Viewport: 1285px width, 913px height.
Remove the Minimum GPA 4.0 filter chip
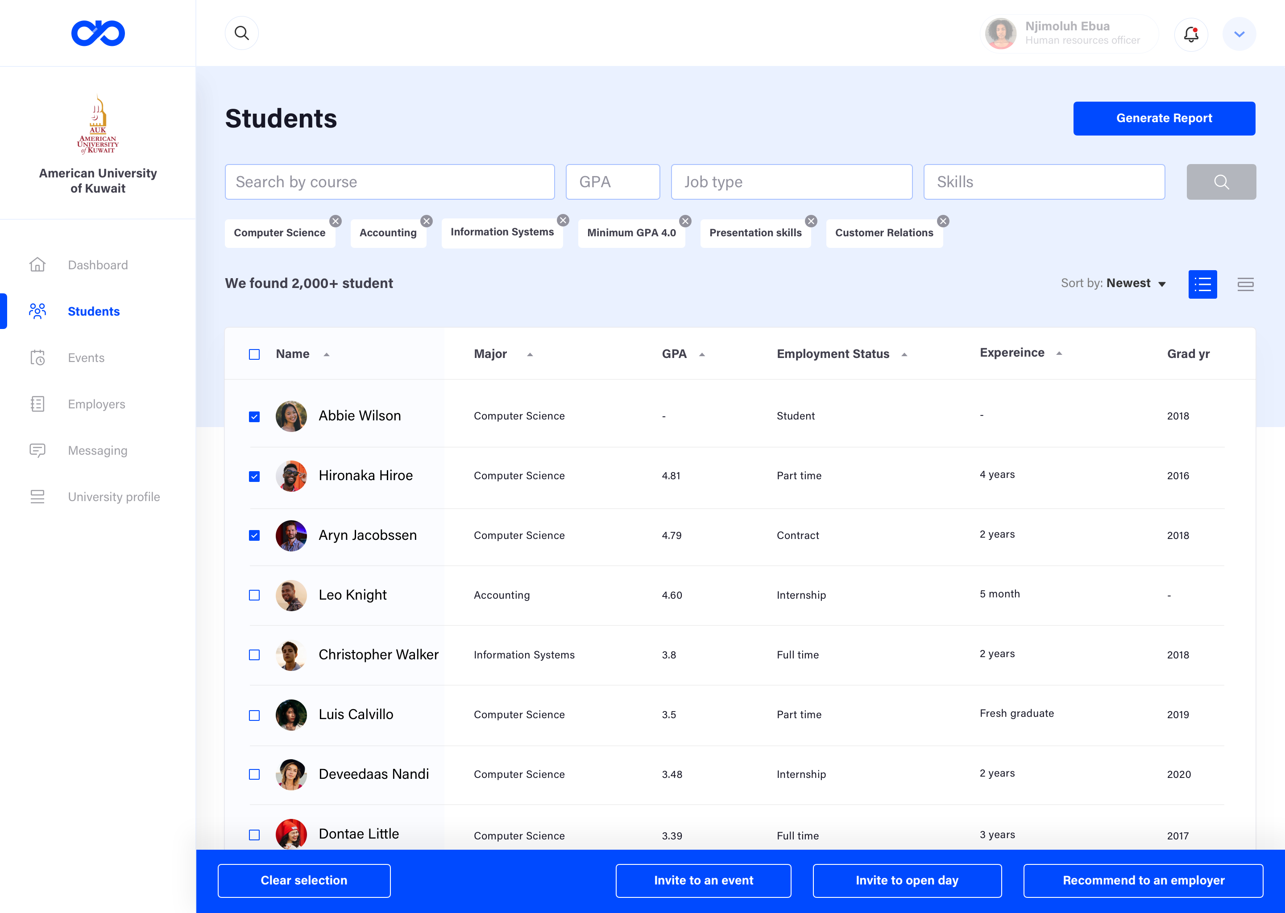click(685, 221)
